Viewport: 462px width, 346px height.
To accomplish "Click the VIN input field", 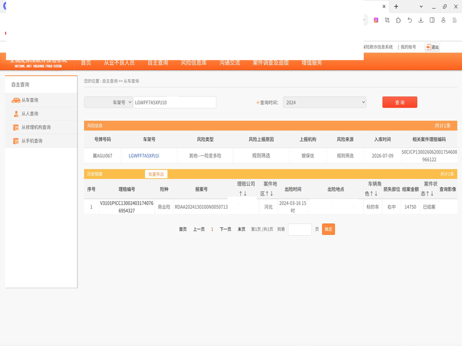I will click(x=174, y=103).
